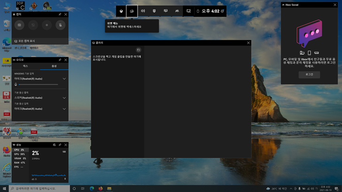342x192 pixels.
Task: Start recording with the record button
Action: click(x=47, y=25)
